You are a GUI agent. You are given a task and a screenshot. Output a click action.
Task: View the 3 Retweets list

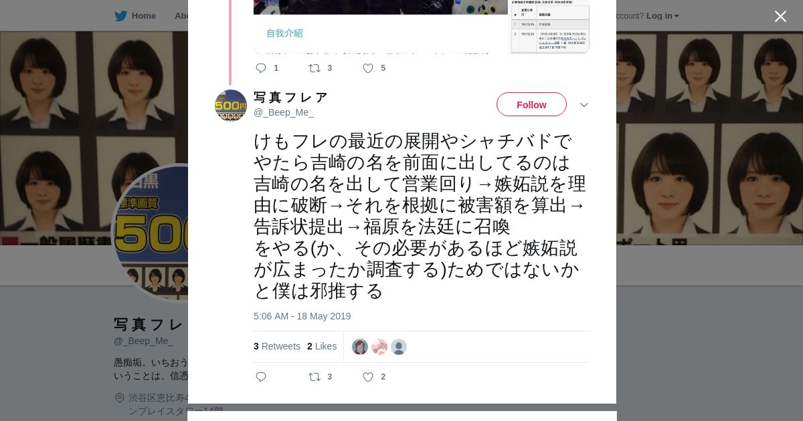click(277, 346)
